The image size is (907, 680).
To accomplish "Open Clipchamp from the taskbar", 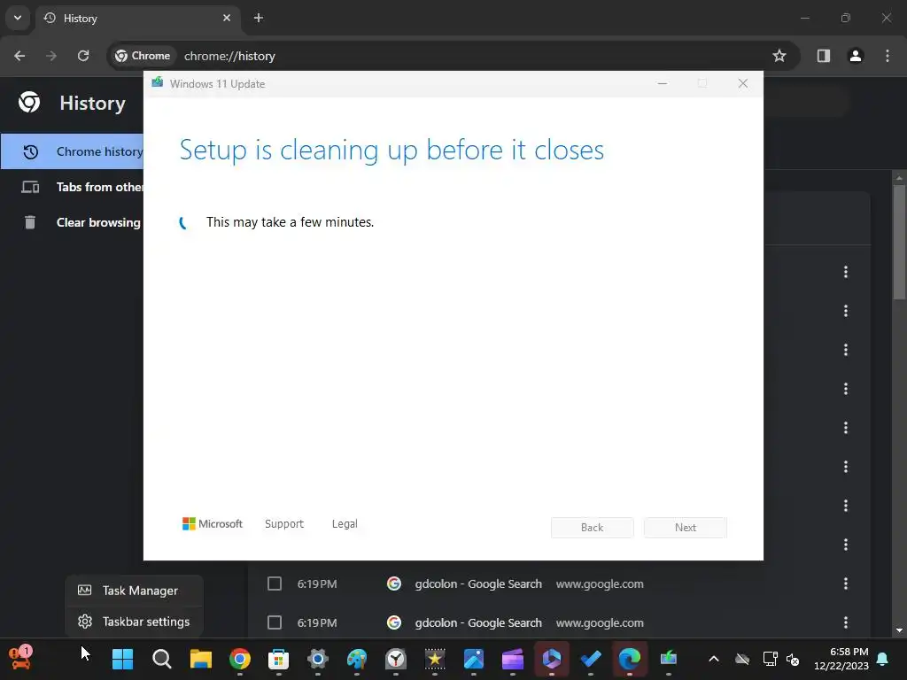I will (513, 659).
